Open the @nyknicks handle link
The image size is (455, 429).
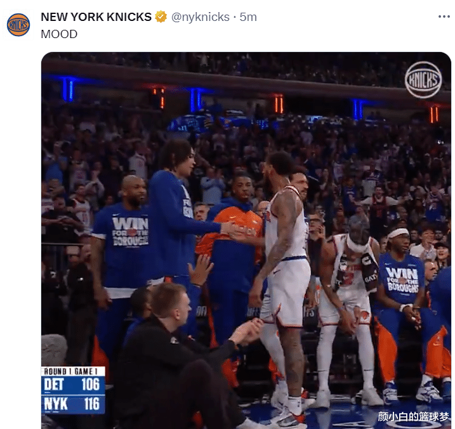201,17
